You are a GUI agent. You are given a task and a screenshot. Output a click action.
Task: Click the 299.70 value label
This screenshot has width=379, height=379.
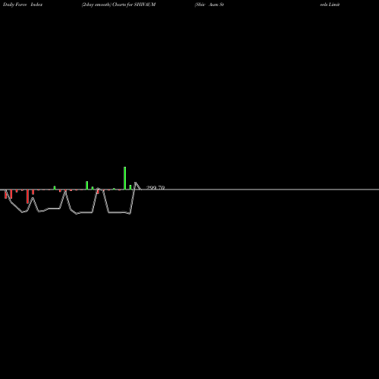155,187
